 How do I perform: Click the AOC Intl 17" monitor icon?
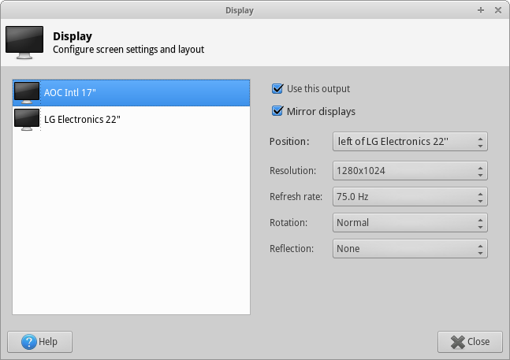(x=27, y=93)
